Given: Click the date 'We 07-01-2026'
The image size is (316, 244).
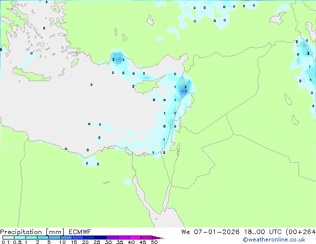Looking at the screenshot, I should tap(210, 232).
